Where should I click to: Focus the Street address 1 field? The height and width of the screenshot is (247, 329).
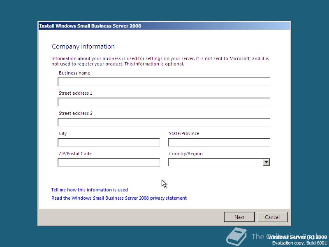pos(164,102)
